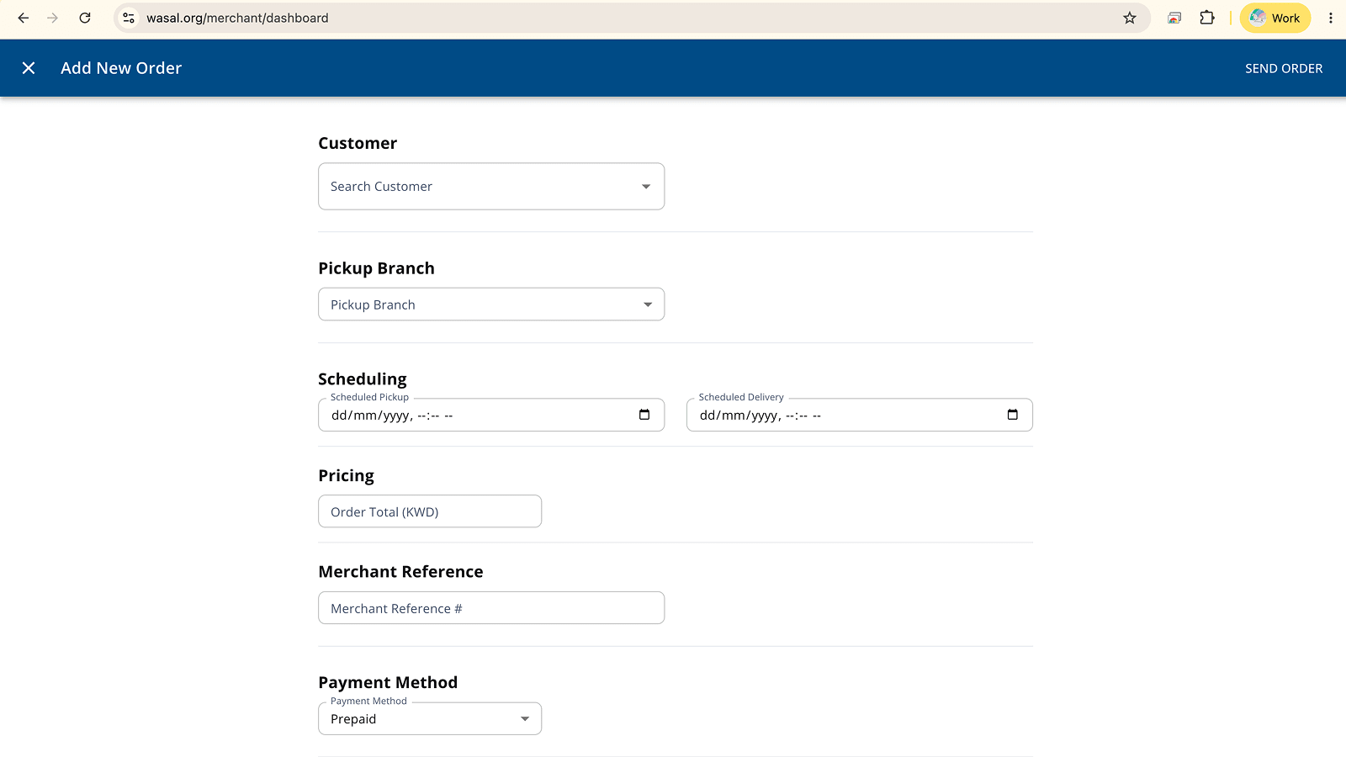
Task: Open the Work profile button
Action: point(1275,18)
